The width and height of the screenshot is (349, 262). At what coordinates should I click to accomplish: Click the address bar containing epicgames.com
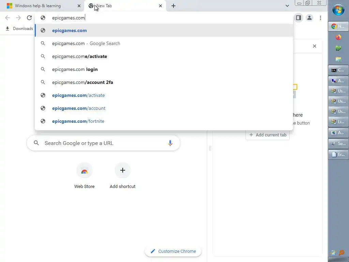[164, 18]
